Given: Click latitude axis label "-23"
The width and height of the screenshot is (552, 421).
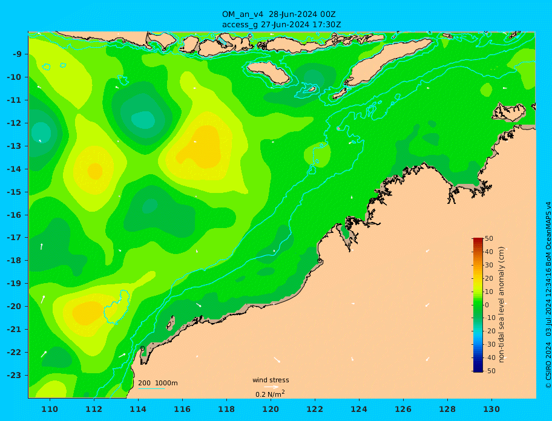Looking at the screenshot, I should tap(14, 375).
